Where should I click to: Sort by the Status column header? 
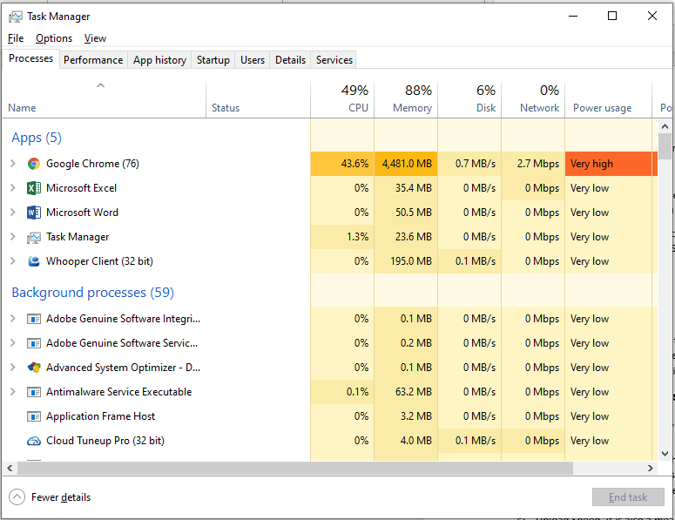pos(258,100)
